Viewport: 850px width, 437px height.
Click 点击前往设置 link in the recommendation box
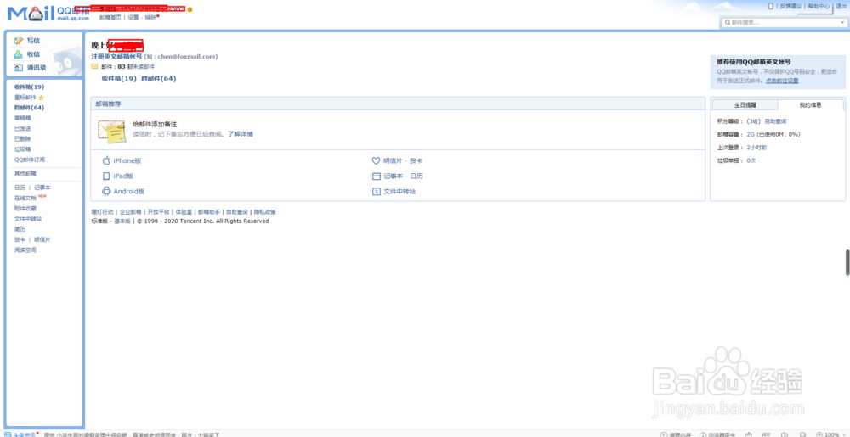(x=782, y=81)
